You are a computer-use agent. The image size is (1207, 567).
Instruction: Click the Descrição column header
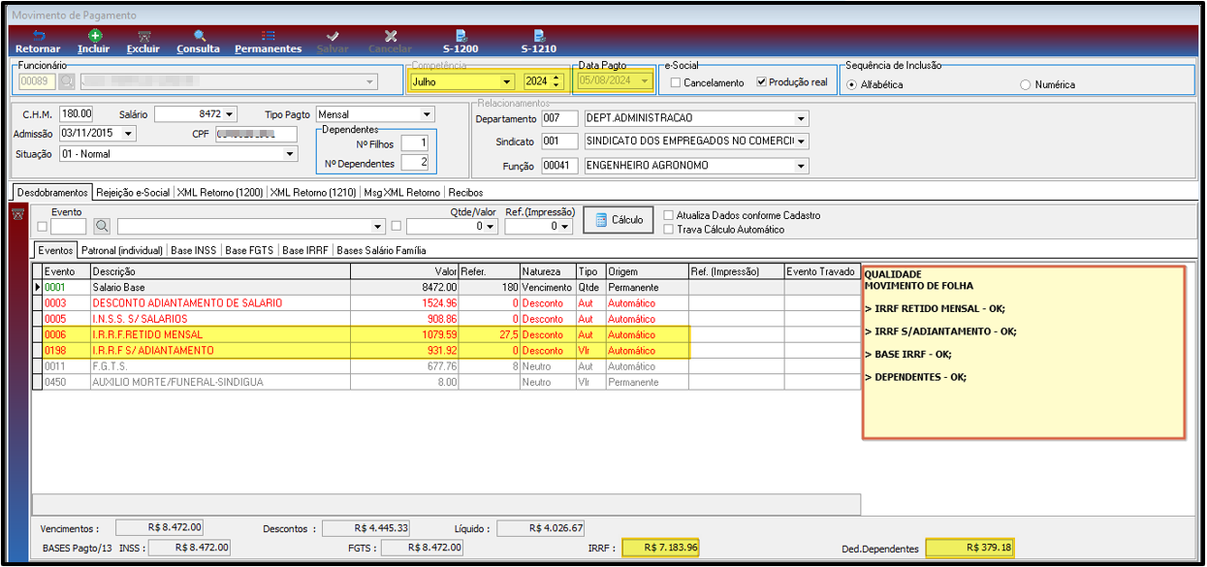[220, 272]
